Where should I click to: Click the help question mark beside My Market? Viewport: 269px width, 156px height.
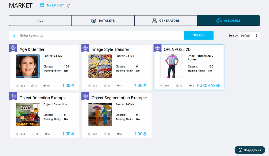[69, 6]
